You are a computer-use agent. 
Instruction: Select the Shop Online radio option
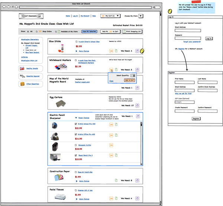37,32
